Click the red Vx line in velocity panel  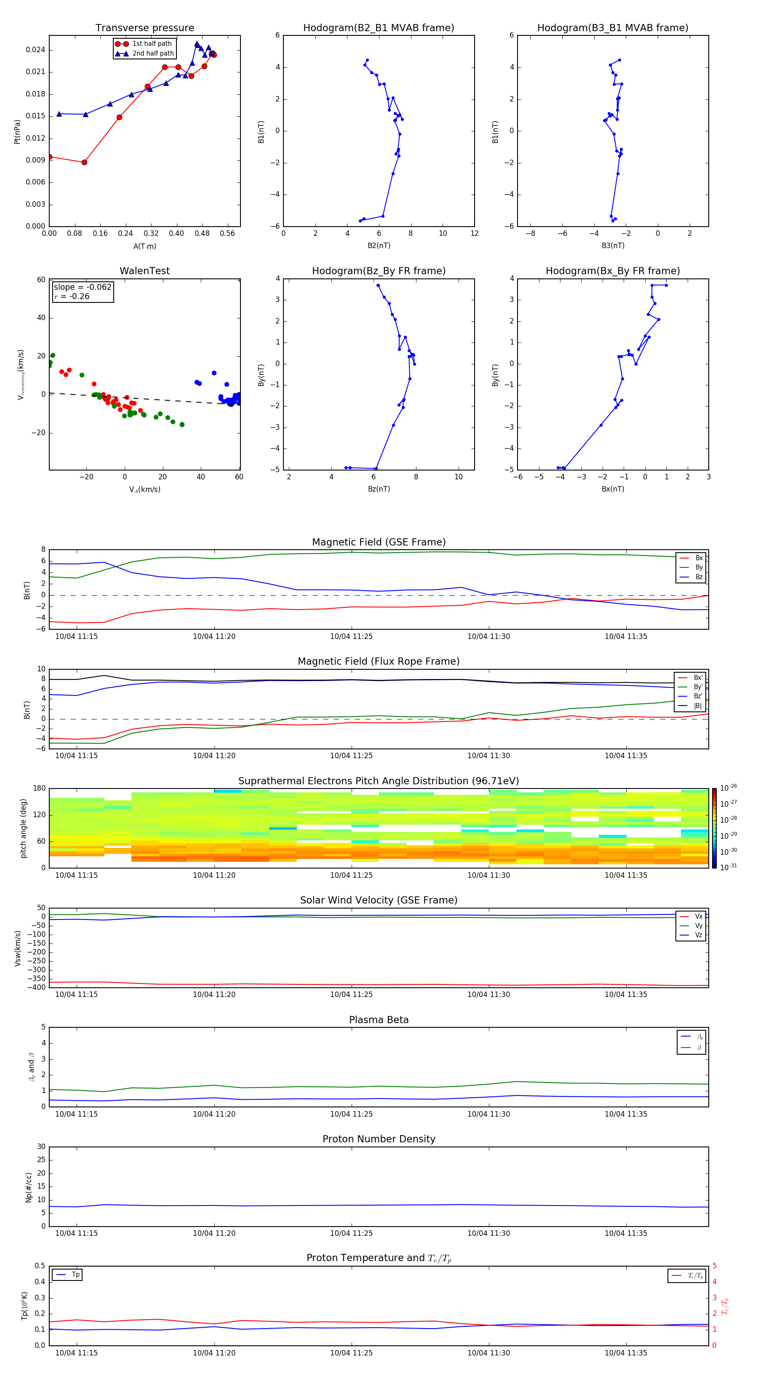click(379, 985)
